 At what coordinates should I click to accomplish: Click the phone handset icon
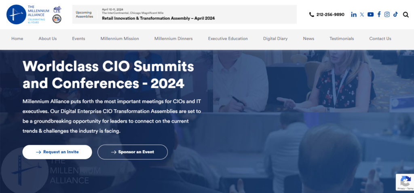pyautogui.click(x=312, y=15)
